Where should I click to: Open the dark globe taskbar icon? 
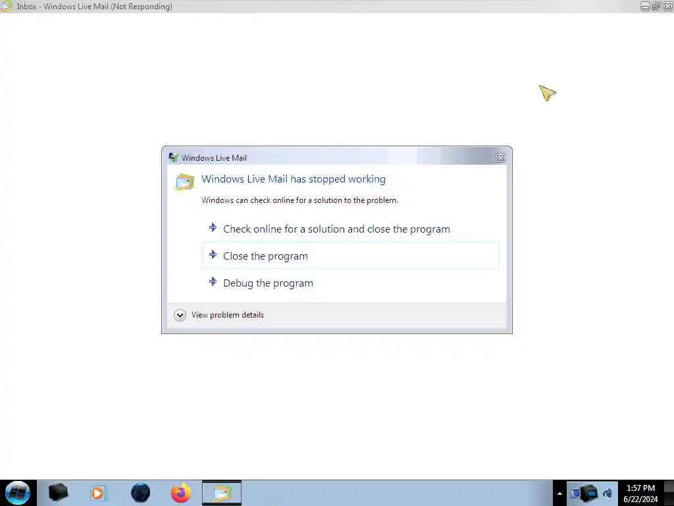(141, 493)
